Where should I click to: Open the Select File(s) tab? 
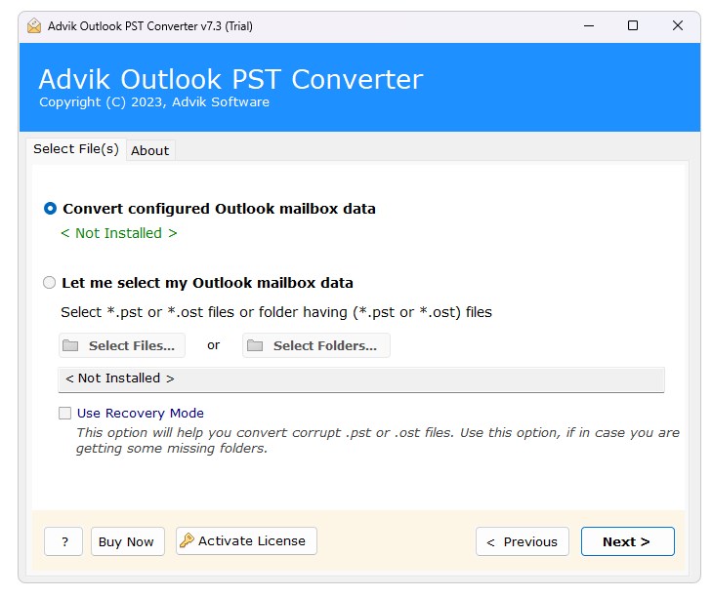click(76, 149)
